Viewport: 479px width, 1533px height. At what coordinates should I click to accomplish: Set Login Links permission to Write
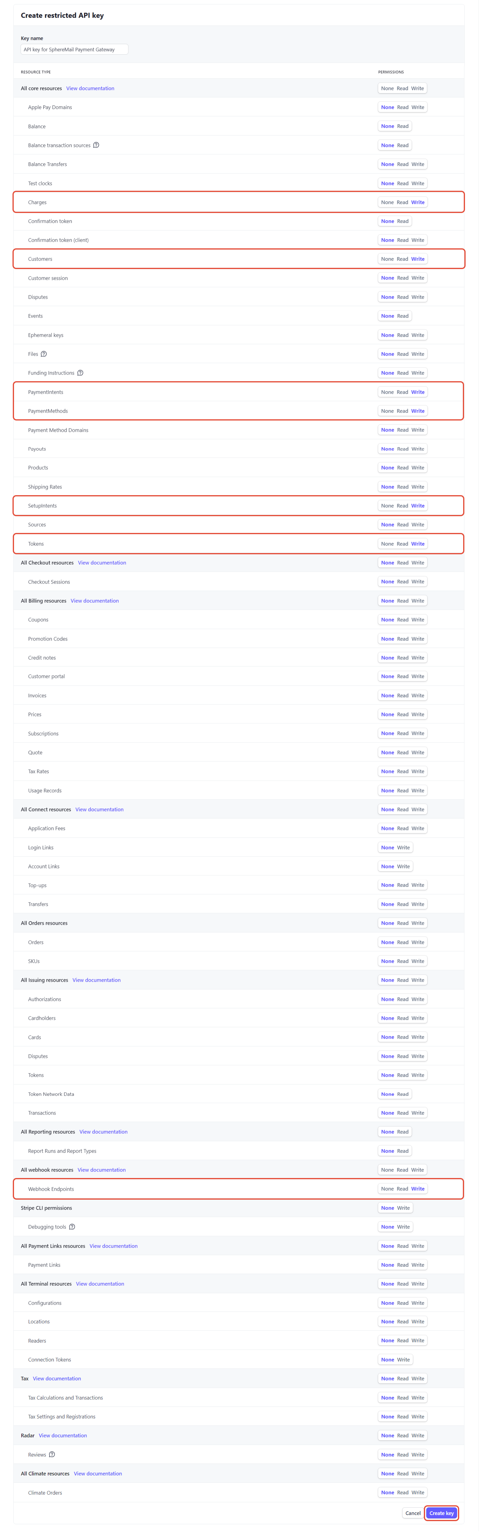coord(403,847)
